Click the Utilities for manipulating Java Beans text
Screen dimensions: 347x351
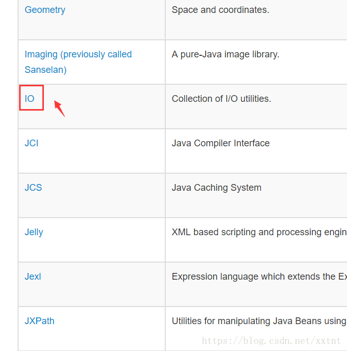[259, 321]
